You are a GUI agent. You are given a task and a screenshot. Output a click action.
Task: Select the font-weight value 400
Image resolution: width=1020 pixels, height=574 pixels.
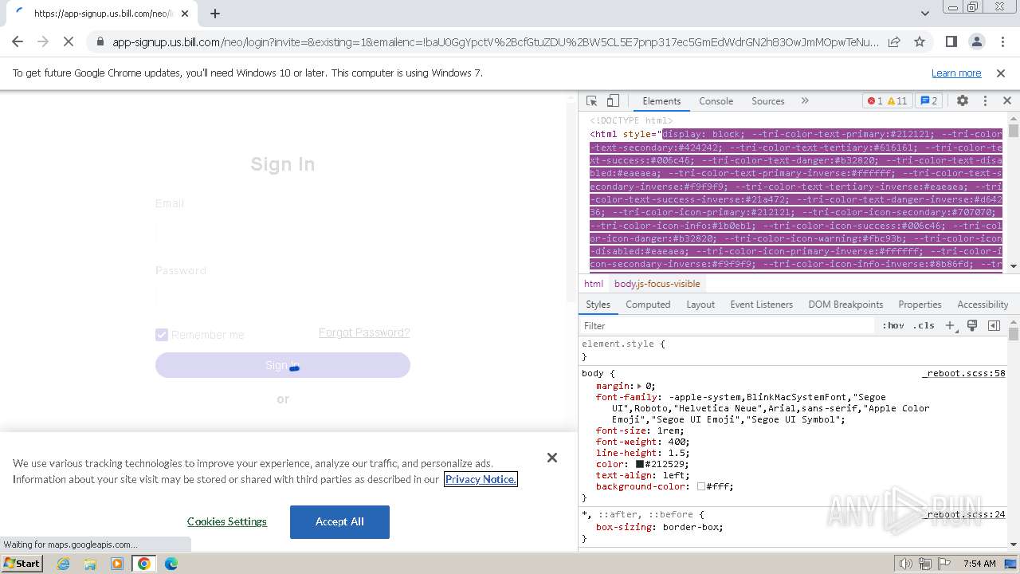coord(677,442)
